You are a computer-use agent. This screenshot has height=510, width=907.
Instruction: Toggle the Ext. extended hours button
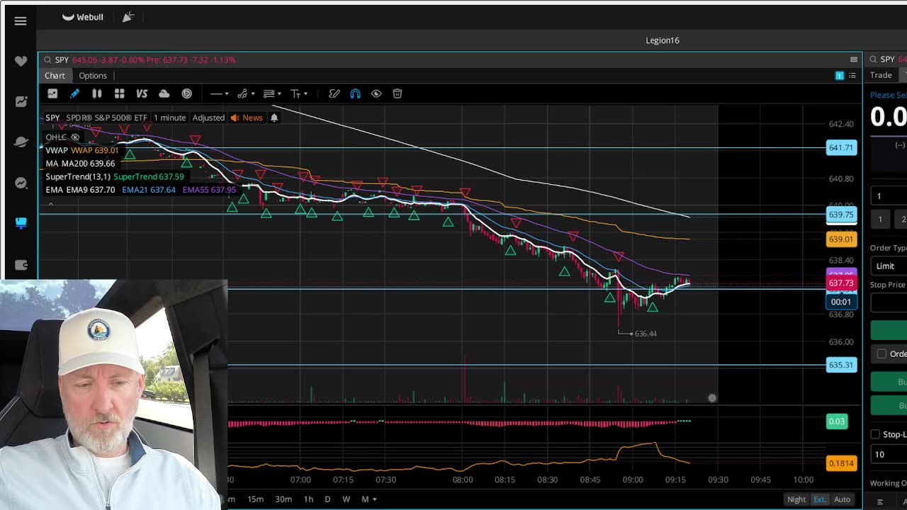click(x=820, y=499)
